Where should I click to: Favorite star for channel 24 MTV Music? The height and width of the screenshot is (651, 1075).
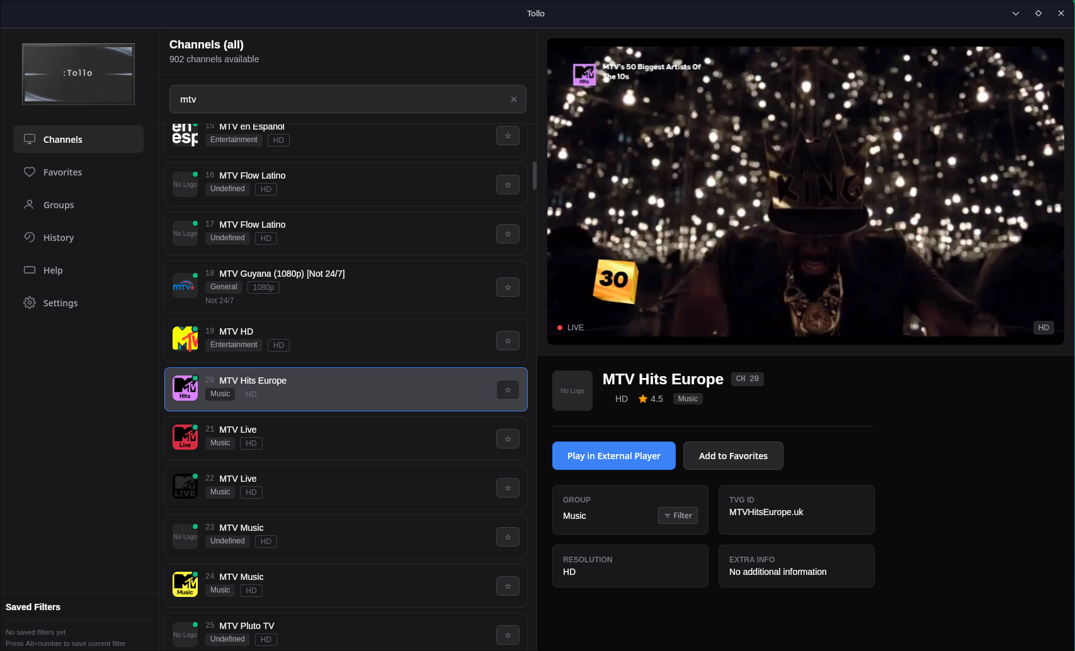coord(508,586)
